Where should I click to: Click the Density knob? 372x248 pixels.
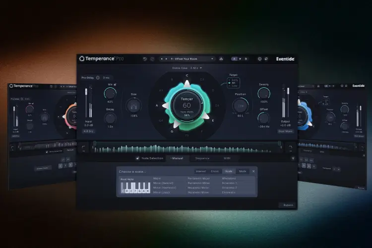tap(263, 93)
